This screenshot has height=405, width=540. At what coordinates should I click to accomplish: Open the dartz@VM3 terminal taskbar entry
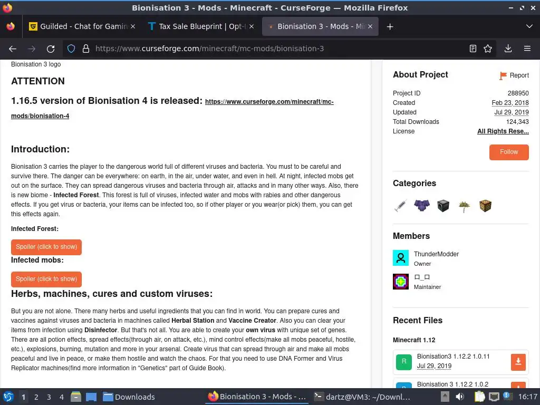click(362, 397)
